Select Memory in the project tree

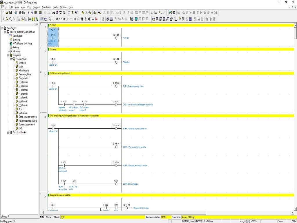(x=16, y=51)
